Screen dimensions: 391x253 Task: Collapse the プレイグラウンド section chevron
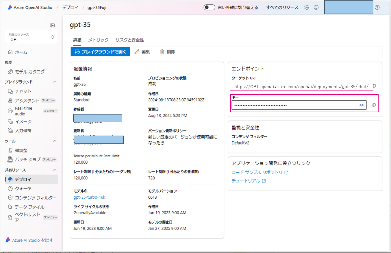tap(54, 82)
